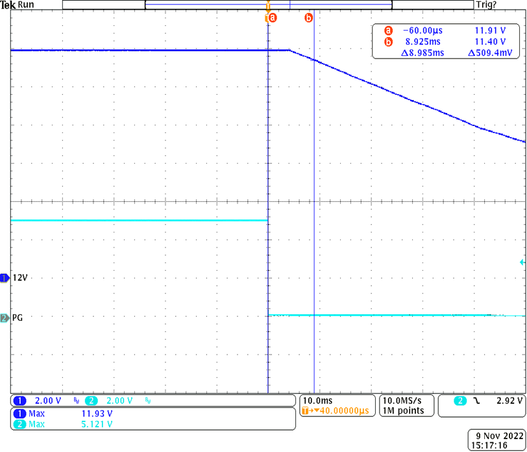Click the 15:17:16 time stamp
527x452 pixels.
coord(489,446)
